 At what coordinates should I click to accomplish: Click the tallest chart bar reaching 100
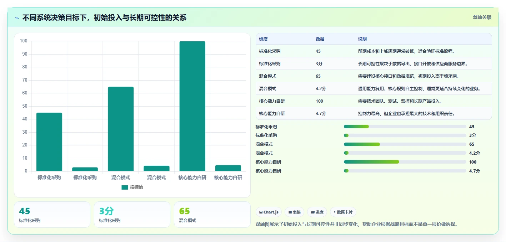point(192,106)
